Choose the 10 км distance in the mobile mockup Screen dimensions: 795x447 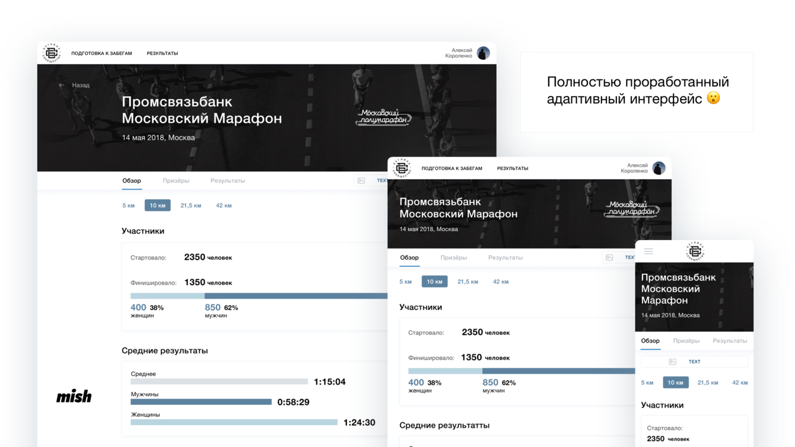(x=676, y=382)
